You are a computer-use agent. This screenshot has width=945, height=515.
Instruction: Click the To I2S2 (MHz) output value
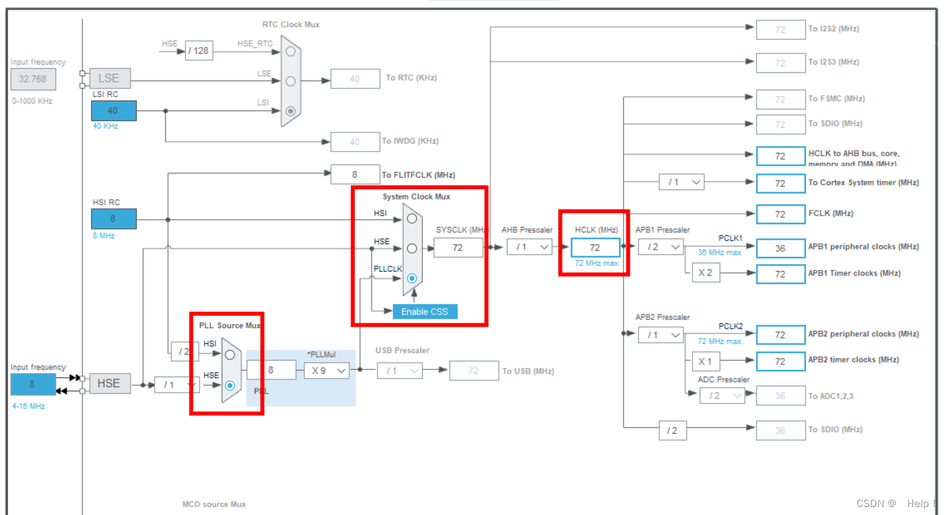tap(781, 30)
